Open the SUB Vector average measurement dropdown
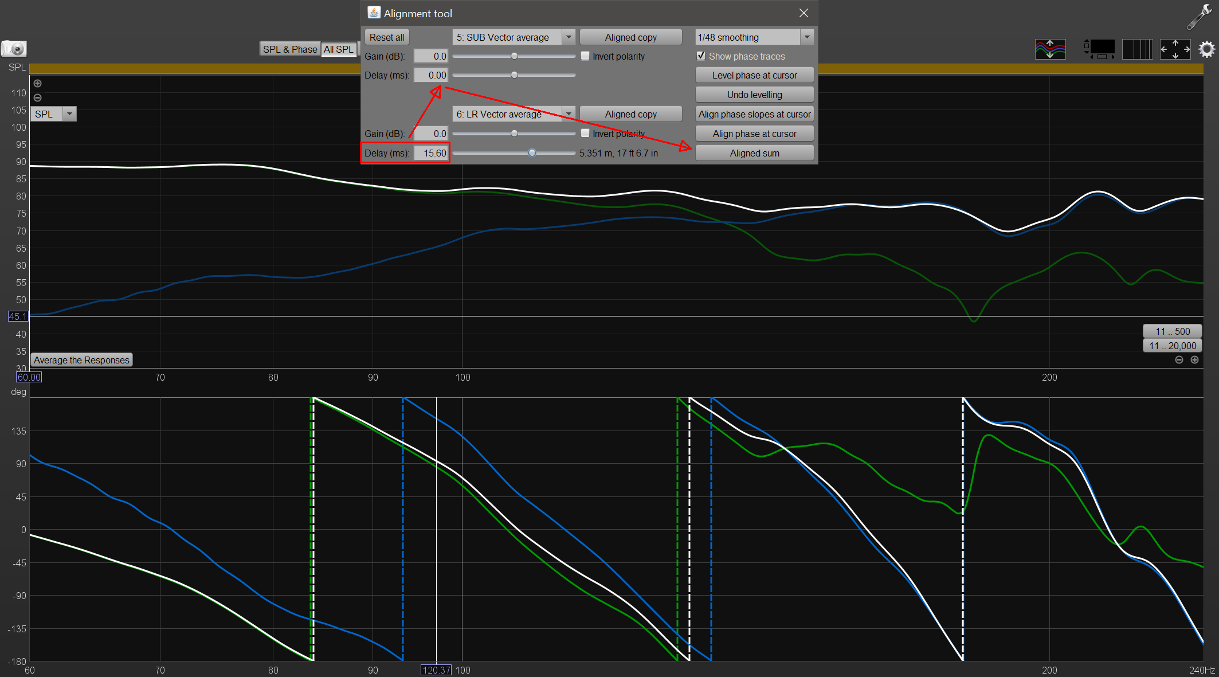The image size is (1219, 677). pos(569,37)
